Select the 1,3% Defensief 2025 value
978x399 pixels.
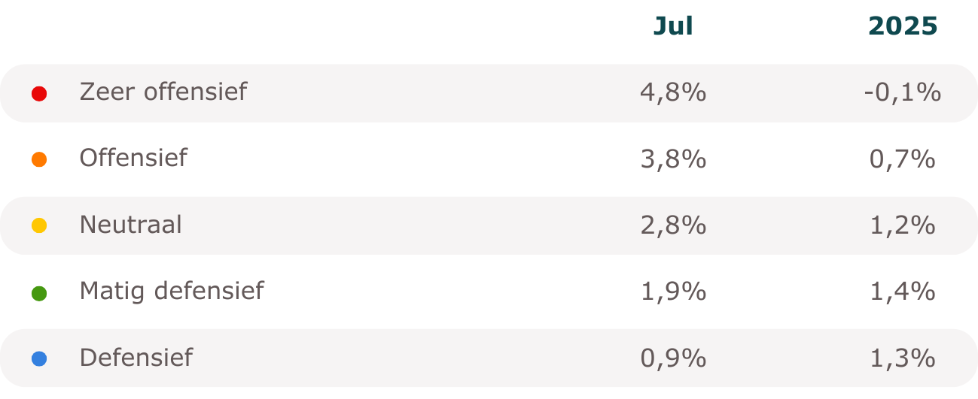903,358
